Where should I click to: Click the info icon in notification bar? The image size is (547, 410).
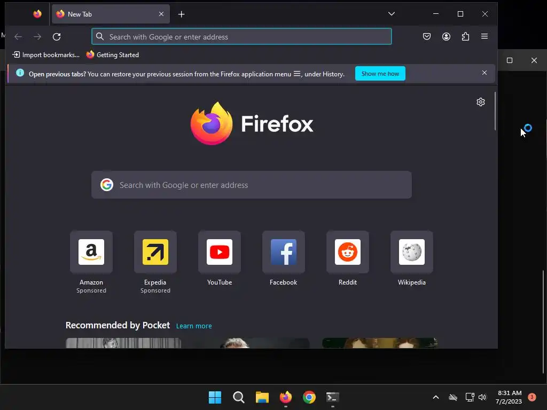tap(20, 73)
